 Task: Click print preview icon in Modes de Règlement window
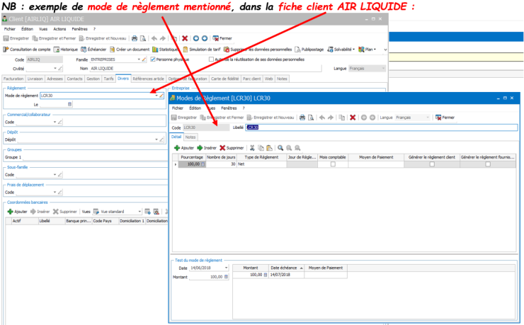coord(311,118)
